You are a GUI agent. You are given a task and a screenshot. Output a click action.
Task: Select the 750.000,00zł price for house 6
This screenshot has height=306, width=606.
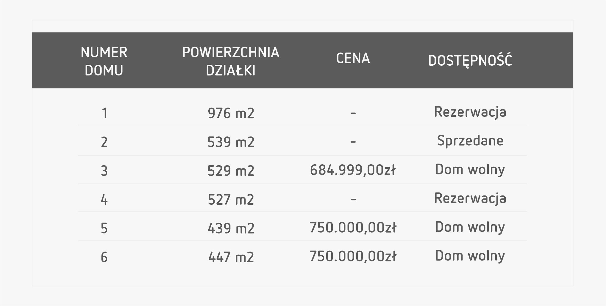(x=353, y=256)
